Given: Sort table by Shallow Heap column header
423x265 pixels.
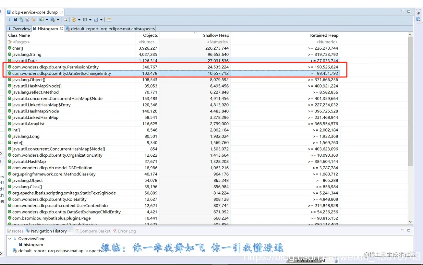Looking at the screenshot, I should (216, 35).
